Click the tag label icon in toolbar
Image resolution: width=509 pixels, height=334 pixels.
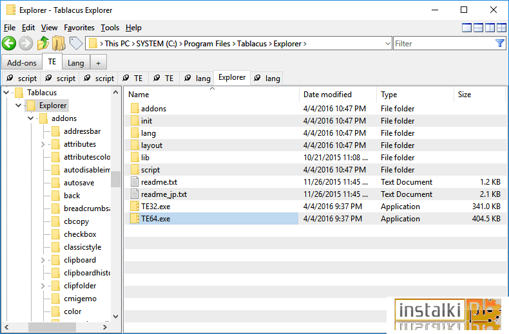76,44
